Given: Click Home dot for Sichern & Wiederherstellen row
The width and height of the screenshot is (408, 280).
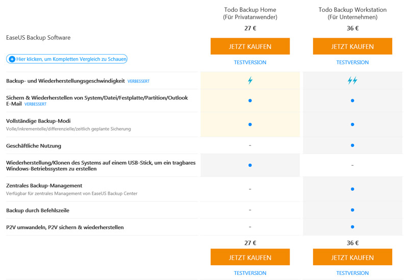Looking at the screenshot, I should (x=250, y=100).
